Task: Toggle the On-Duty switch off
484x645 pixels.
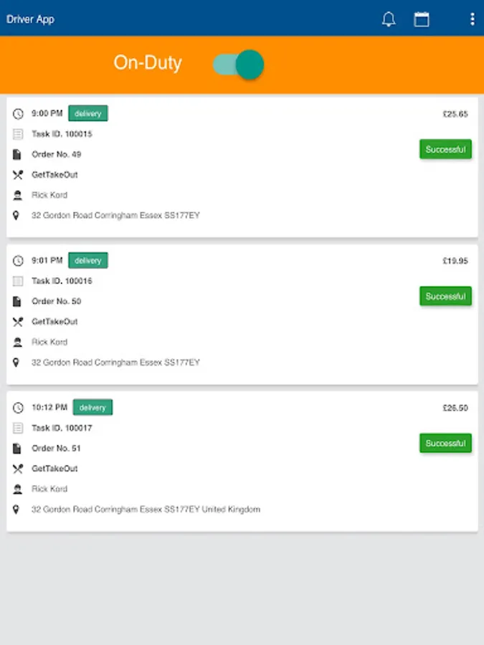Action: click(238, 64)
